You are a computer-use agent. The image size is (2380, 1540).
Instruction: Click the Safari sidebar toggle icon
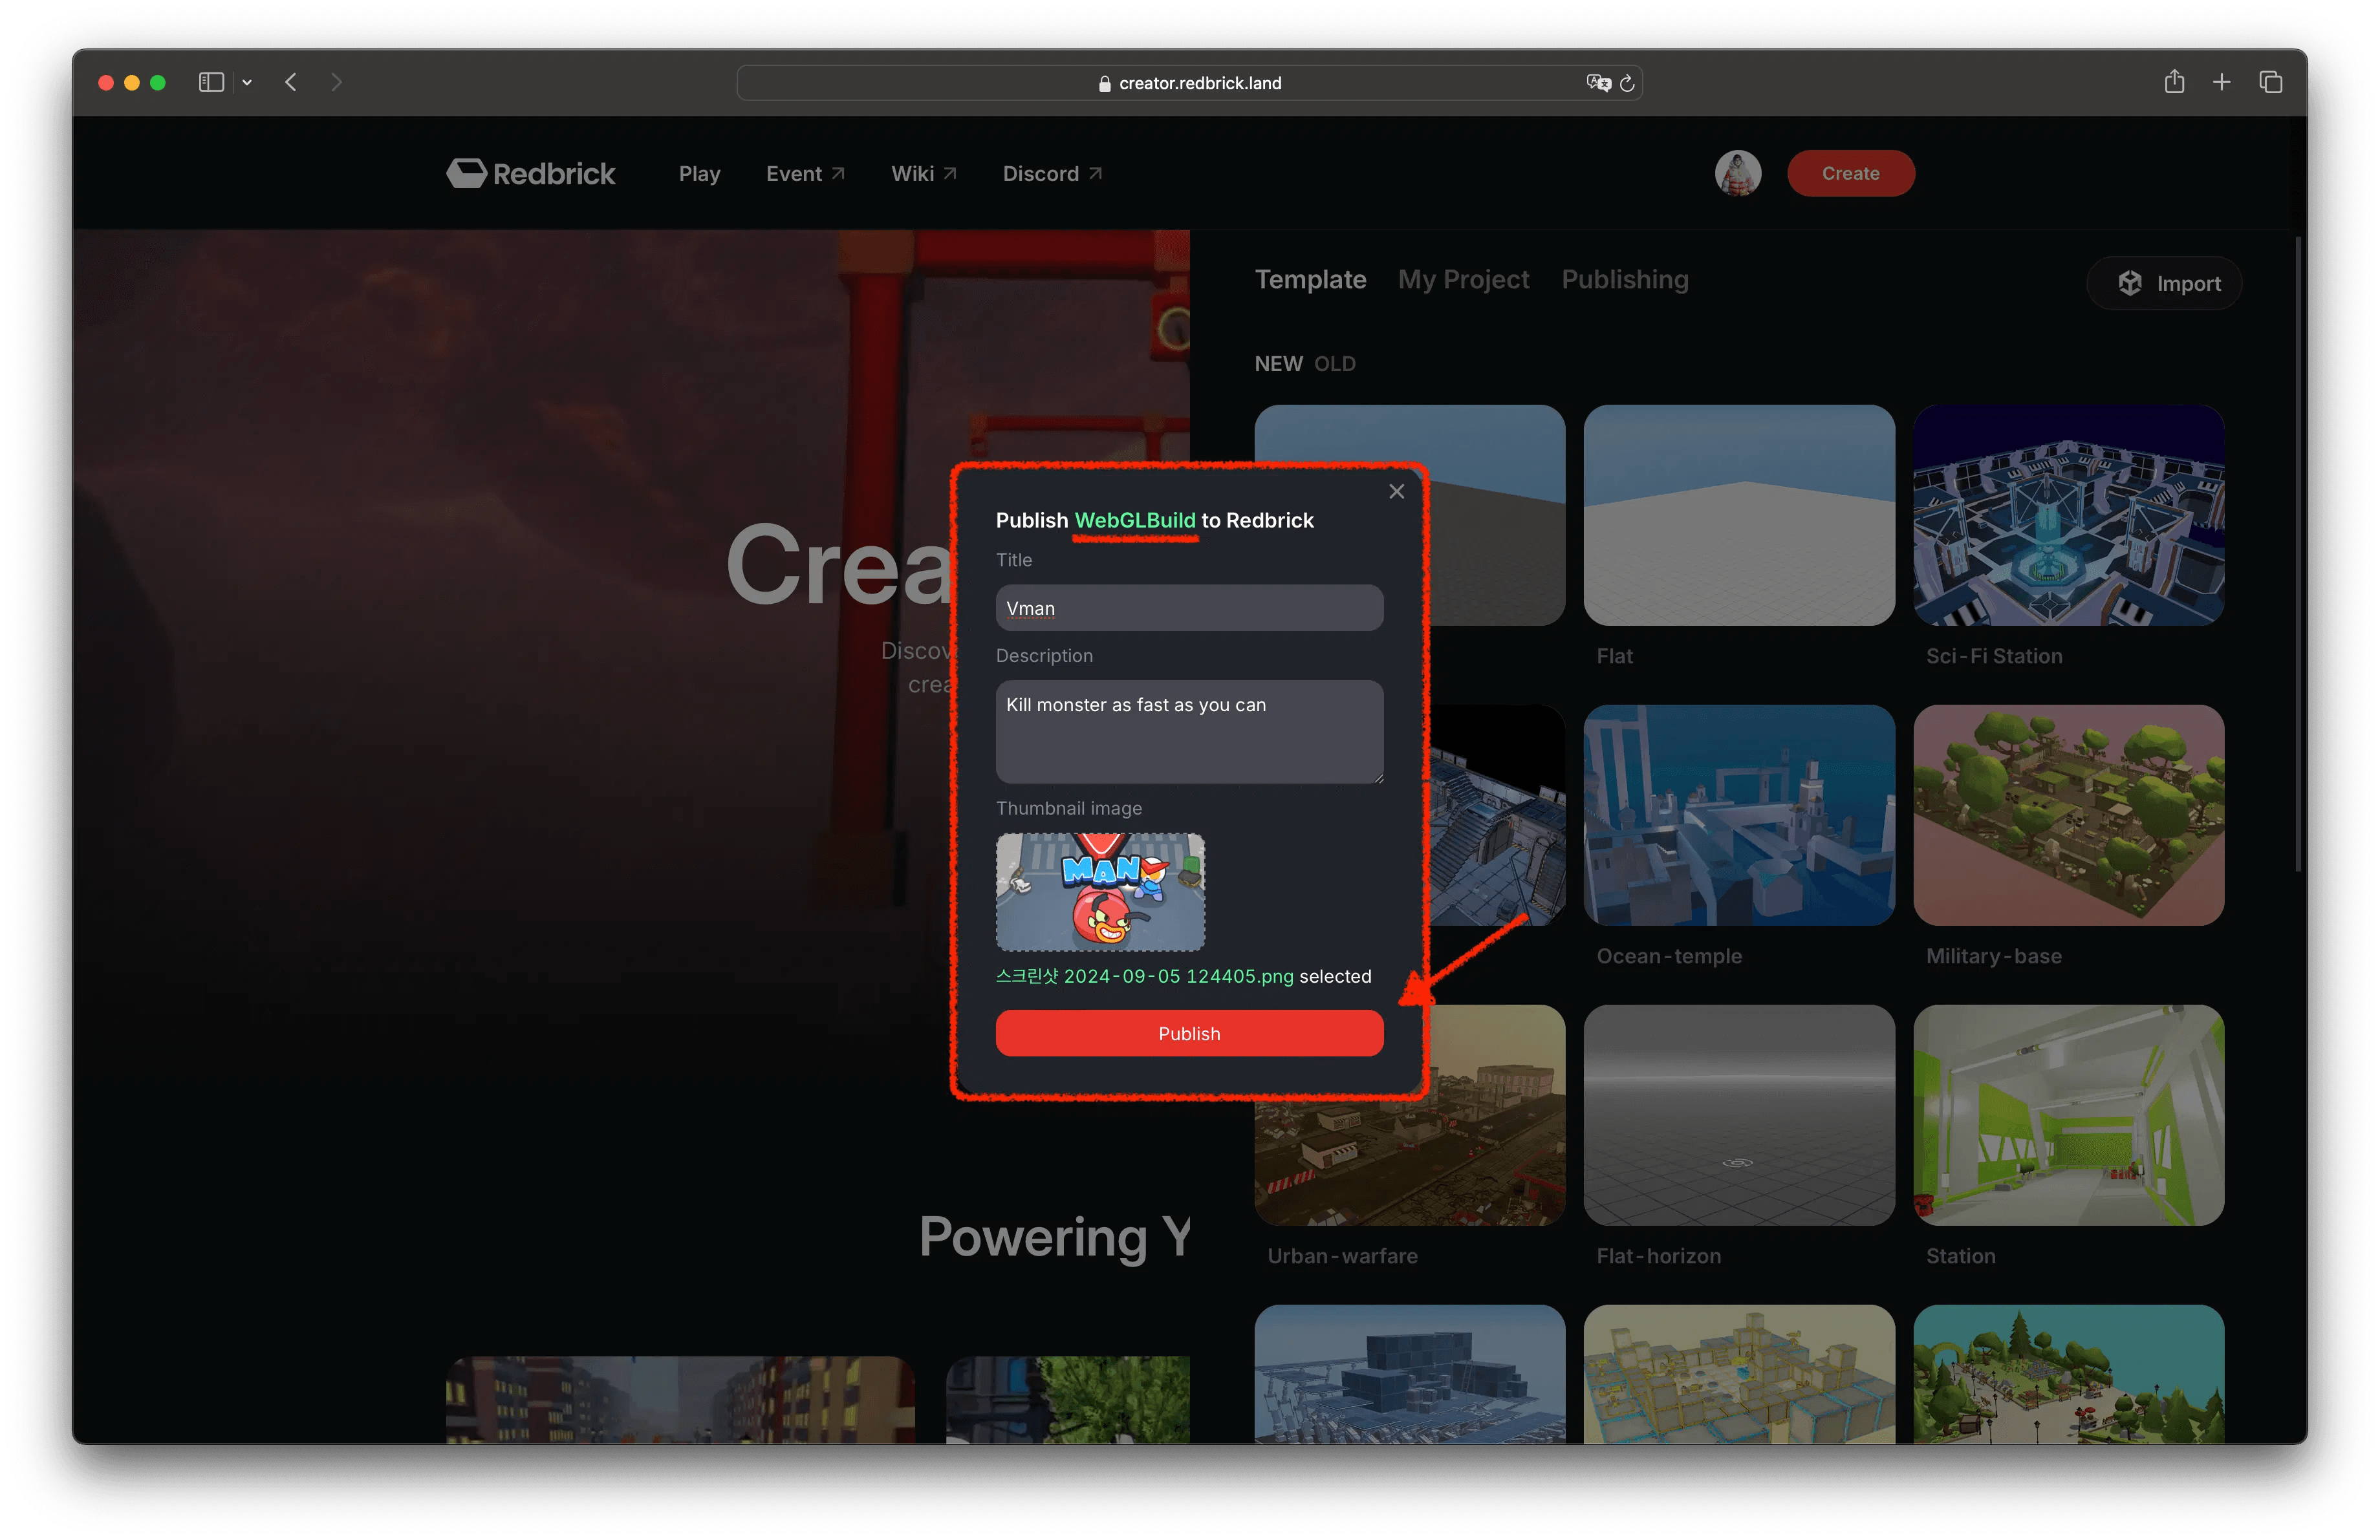point(211,83)
